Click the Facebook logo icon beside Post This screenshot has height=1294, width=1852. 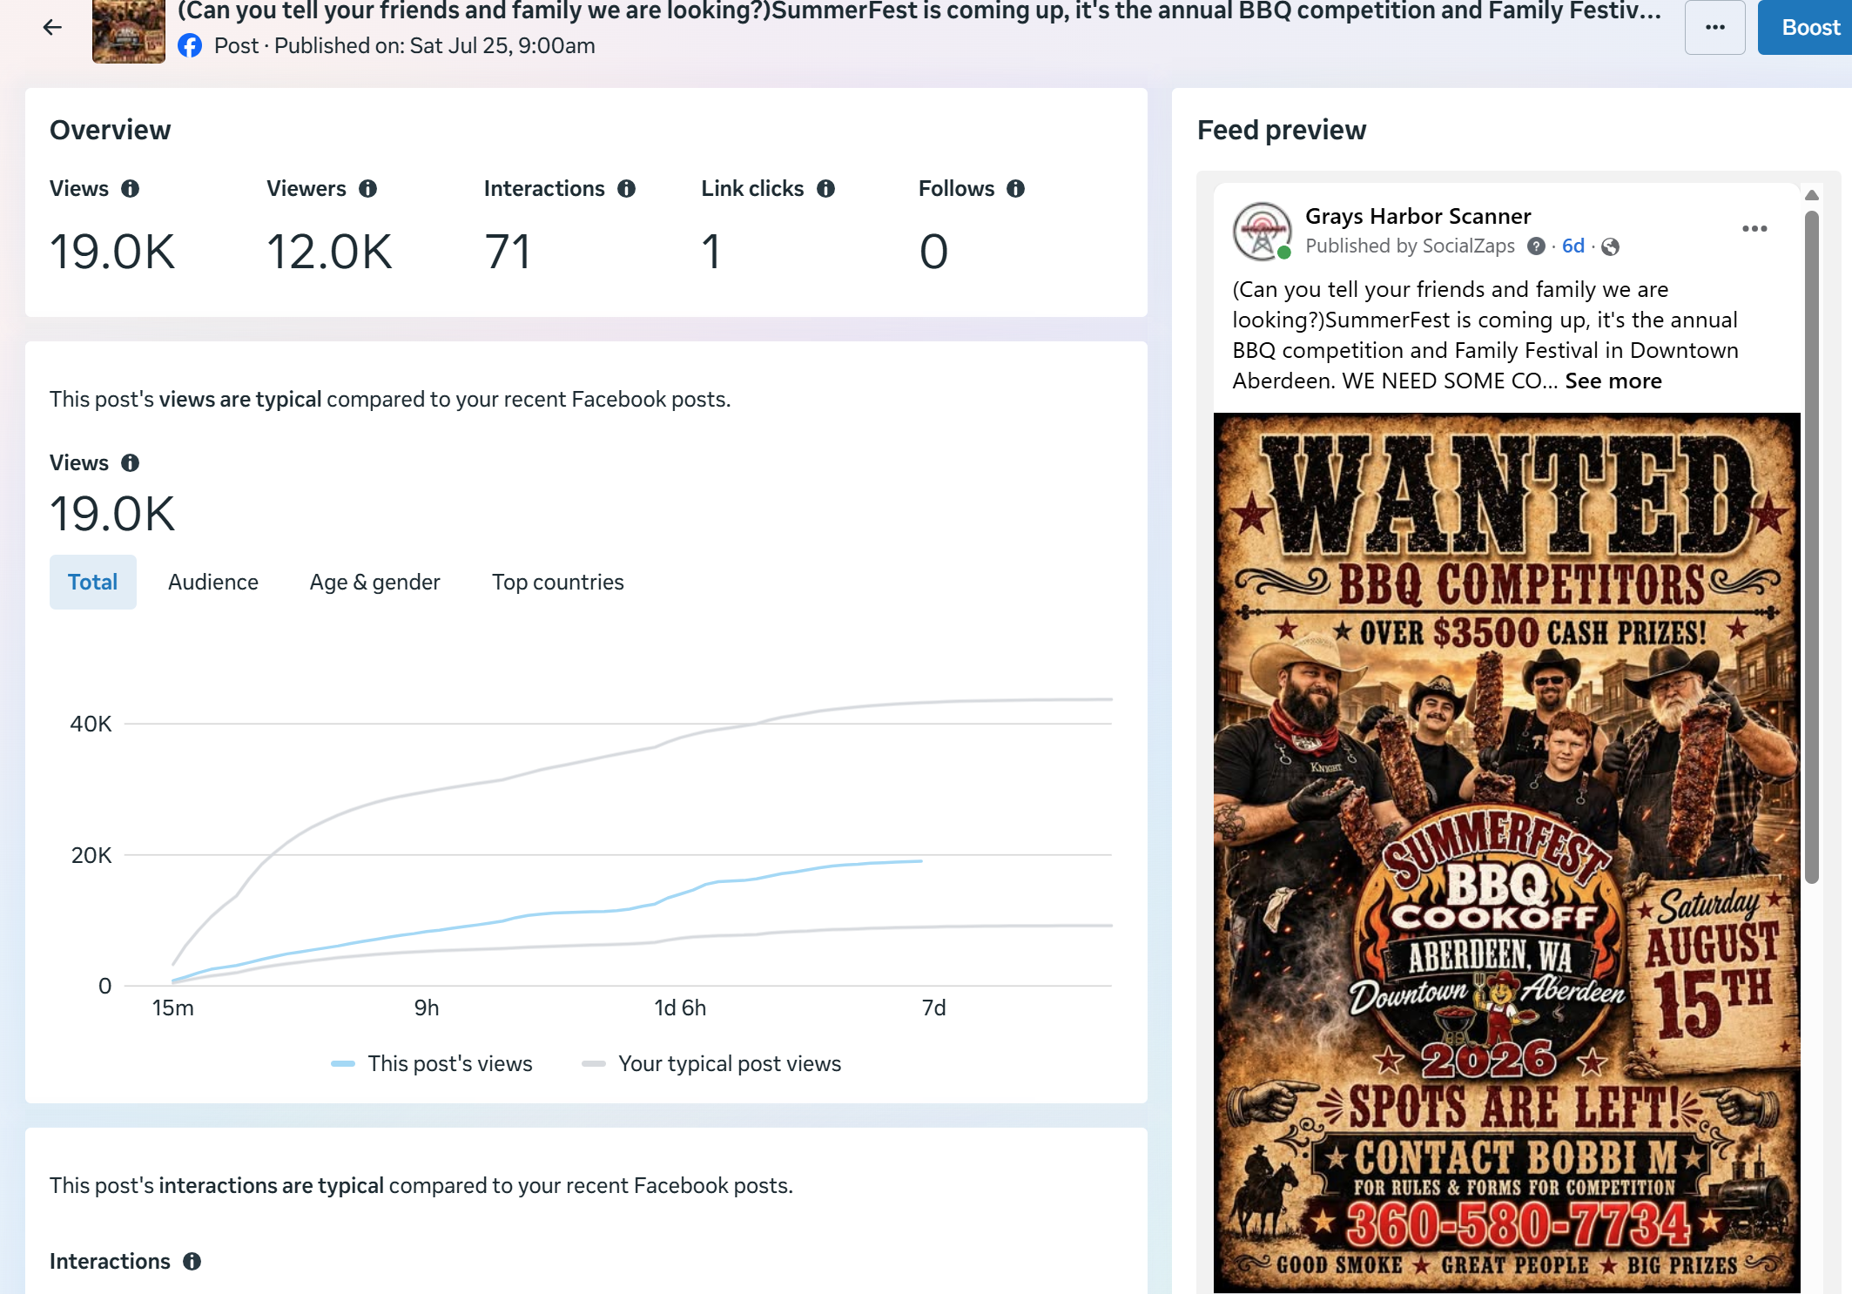coord(190,46)
